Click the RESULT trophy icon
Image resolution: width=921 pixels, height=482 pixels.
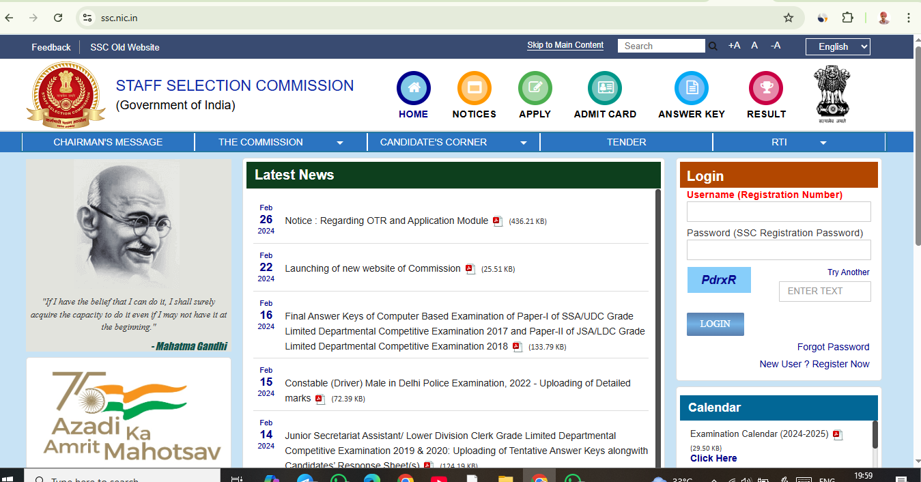[x=766, y=88]
